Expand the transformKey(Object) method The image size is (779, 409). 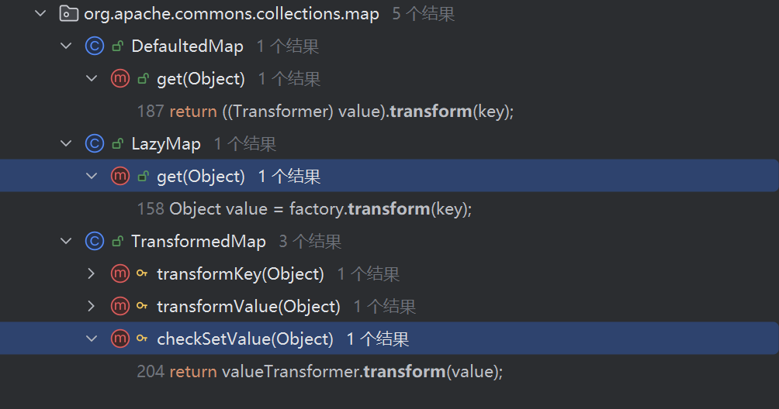coord(92,273)
